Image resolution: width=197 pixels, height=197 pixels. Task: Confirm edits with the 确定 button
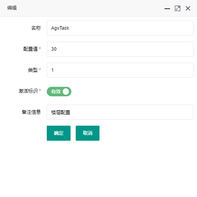tap(59, 133)
